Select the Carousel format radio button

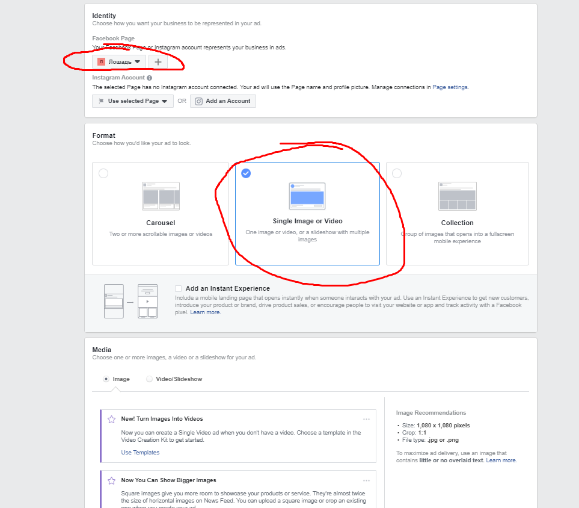(103, 173)
